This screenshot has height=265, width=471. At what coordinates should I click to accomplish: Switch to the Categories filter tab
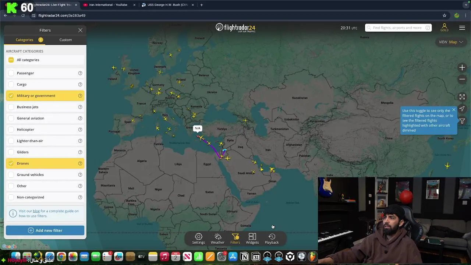point(24,40)
